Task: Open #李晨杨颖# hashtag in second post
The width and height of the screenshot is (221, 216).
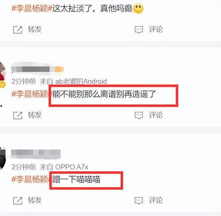Action: pyautogui.click(x=31, y=94)
